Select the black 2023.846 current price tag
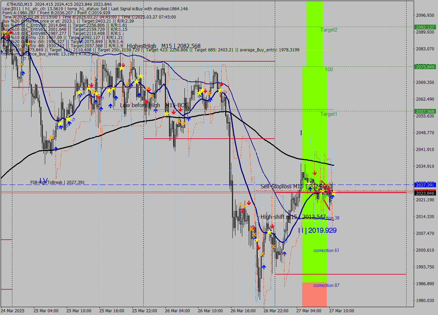Viewport: 438px width, 315px height. click(425, 193)
